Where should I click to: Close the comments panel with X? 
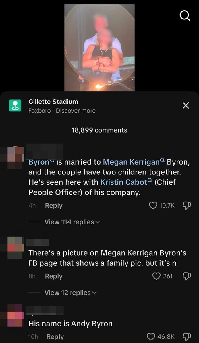coord(186,106)
